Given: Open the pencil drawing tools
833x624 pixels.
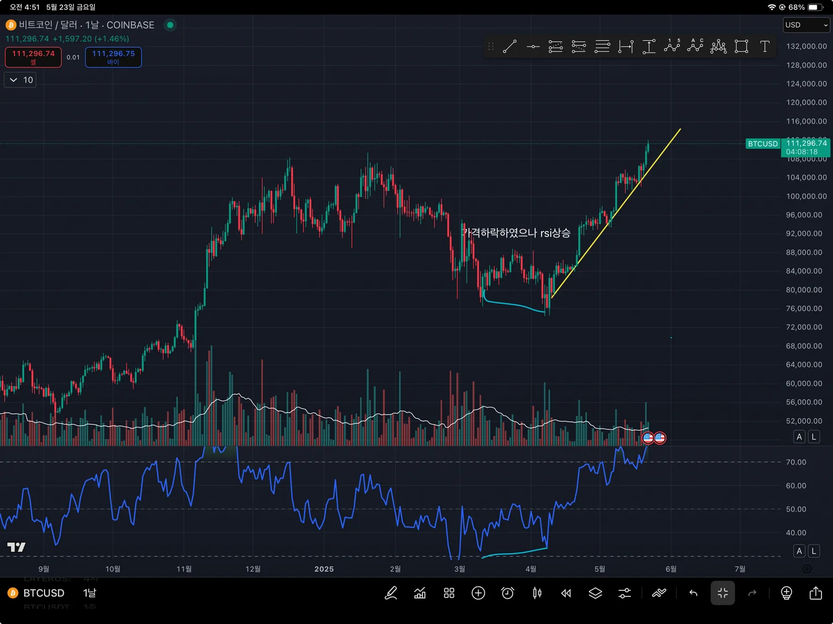Looking at the screenshot, I should (391, 593).
